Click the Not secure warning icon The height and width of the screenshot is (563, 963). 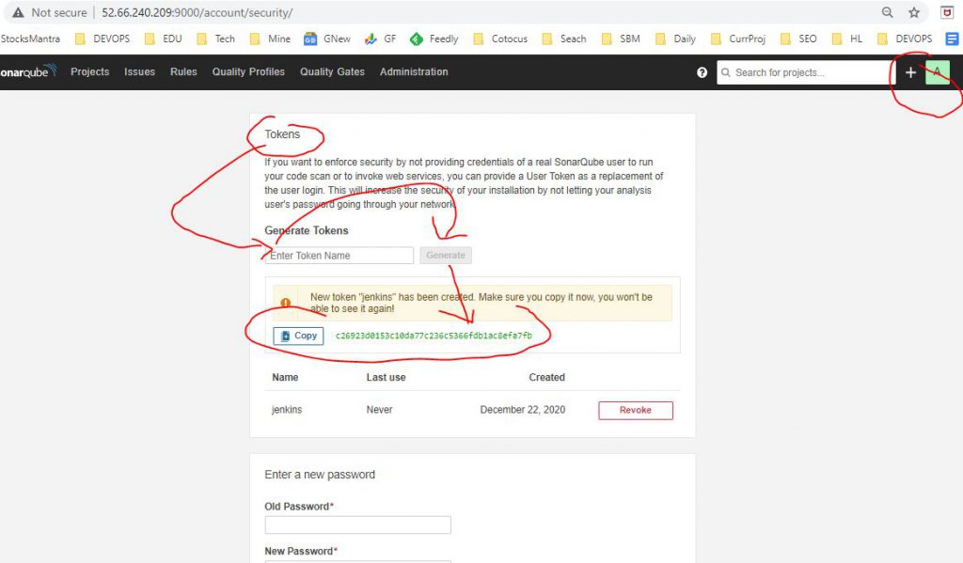point(18,13)
